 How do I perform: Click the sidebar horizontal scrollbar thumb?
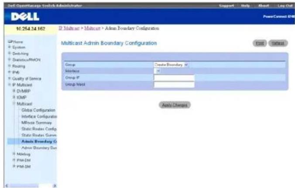tap(24, 186)
